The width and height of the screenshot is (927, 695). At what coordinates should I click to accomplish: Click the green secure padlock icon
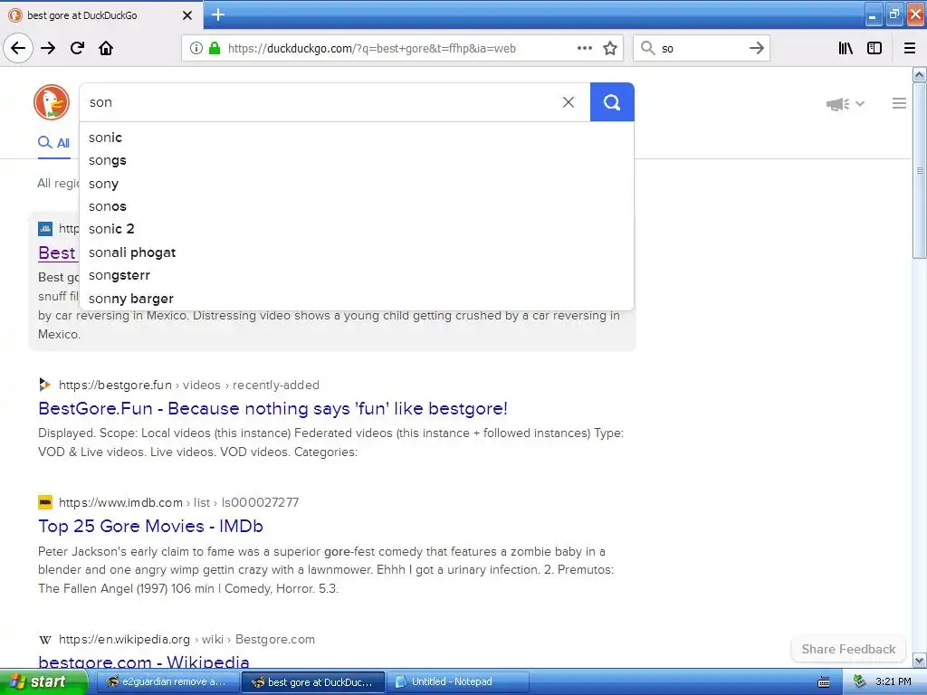(x=214, y=48)
